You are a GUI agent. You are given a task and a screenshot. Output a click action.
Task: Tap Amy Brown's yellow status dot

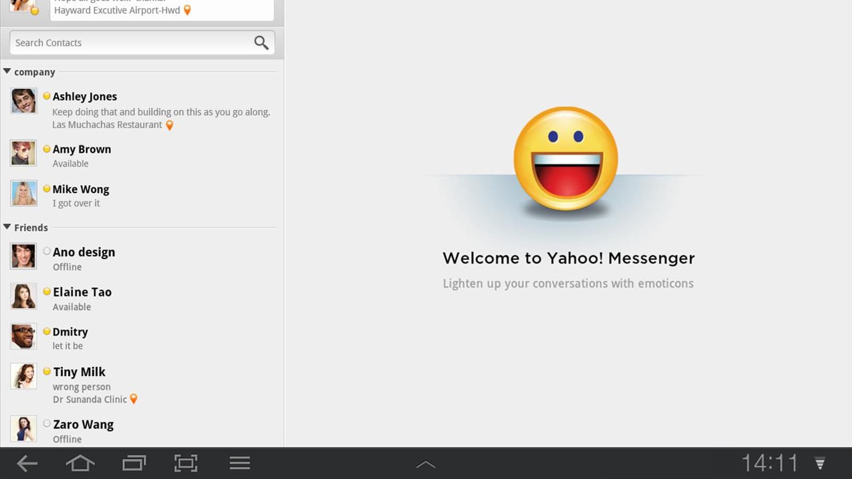point(47,149)
